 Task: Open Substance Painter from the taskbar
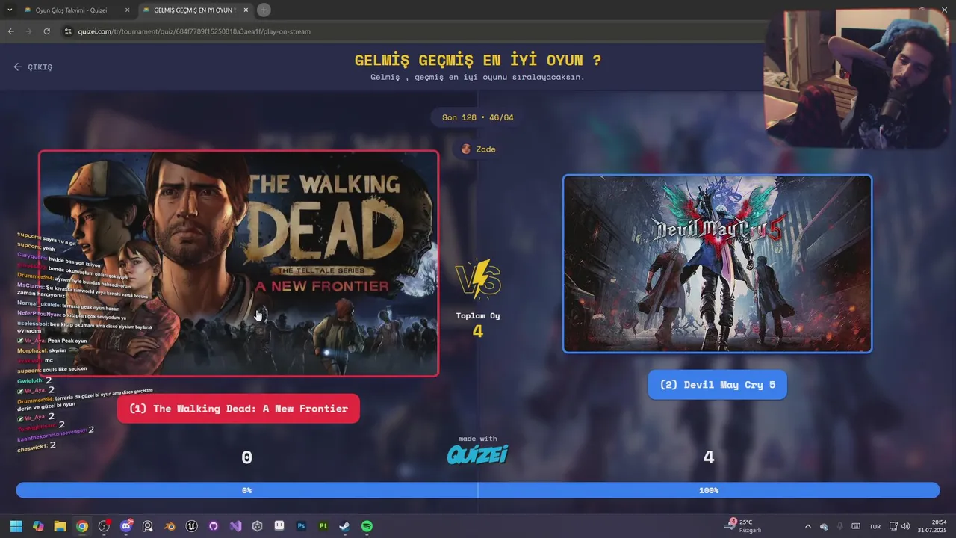click(x=323, y=526)
